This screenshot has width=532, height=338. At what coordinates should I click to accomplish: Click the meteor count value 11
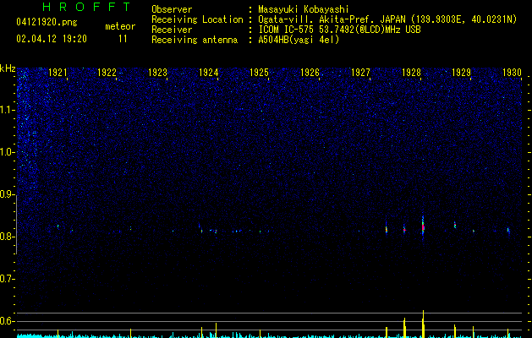123,39
